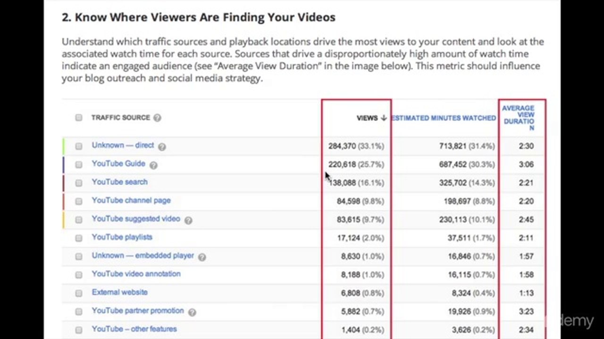
Task: Check the YouTube partner promotion checkbox
Action: tap(79, 311)
